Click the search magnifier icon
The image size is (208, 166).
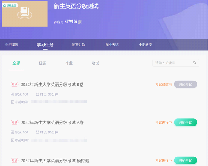click(x=194, y=63)
